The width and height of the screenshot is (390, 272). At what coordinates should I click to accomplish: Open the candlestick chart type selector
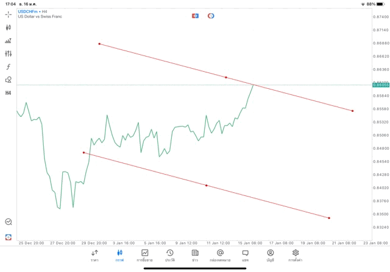(9, 27)
